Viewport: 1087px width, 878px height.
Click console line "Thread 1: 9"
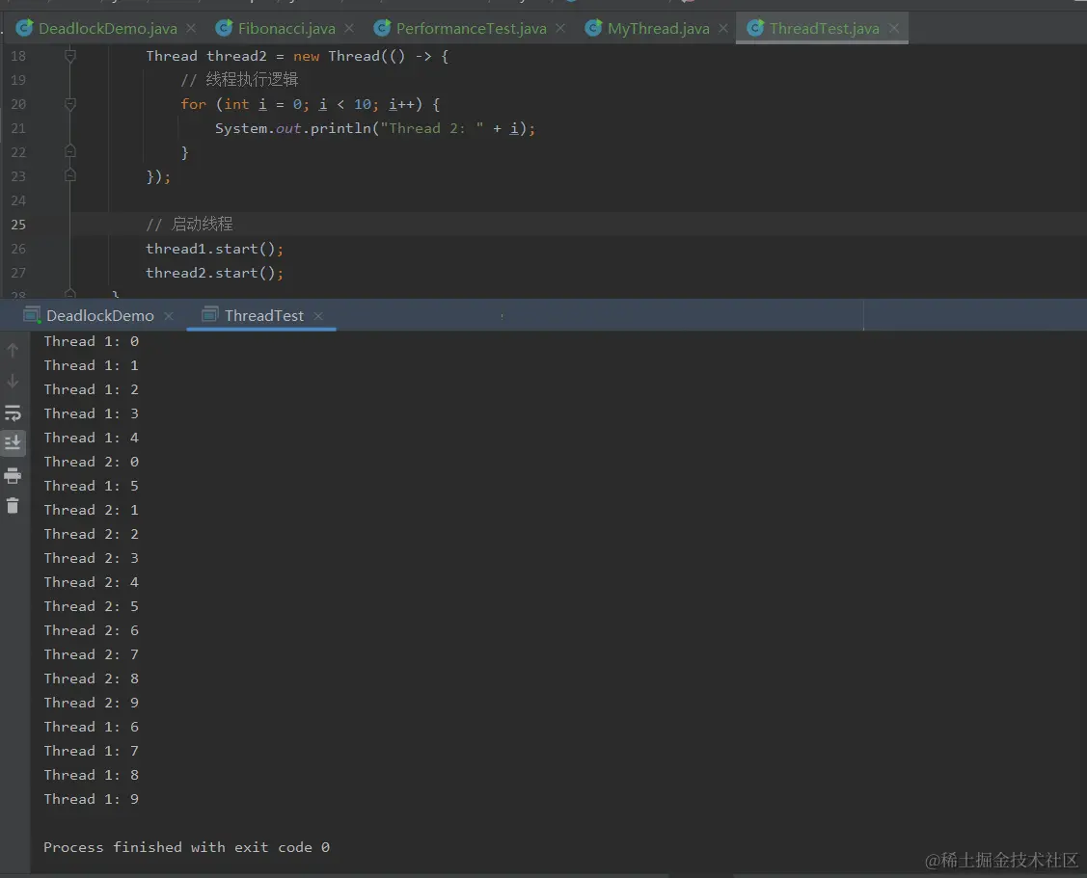(91, 799)
